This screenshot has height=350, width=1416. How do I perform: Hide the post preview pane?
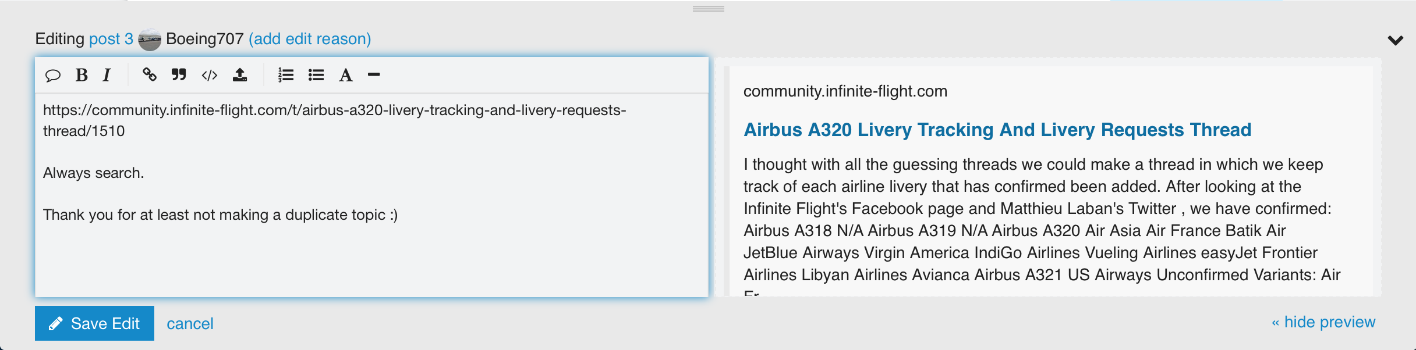click(1323, 322)
